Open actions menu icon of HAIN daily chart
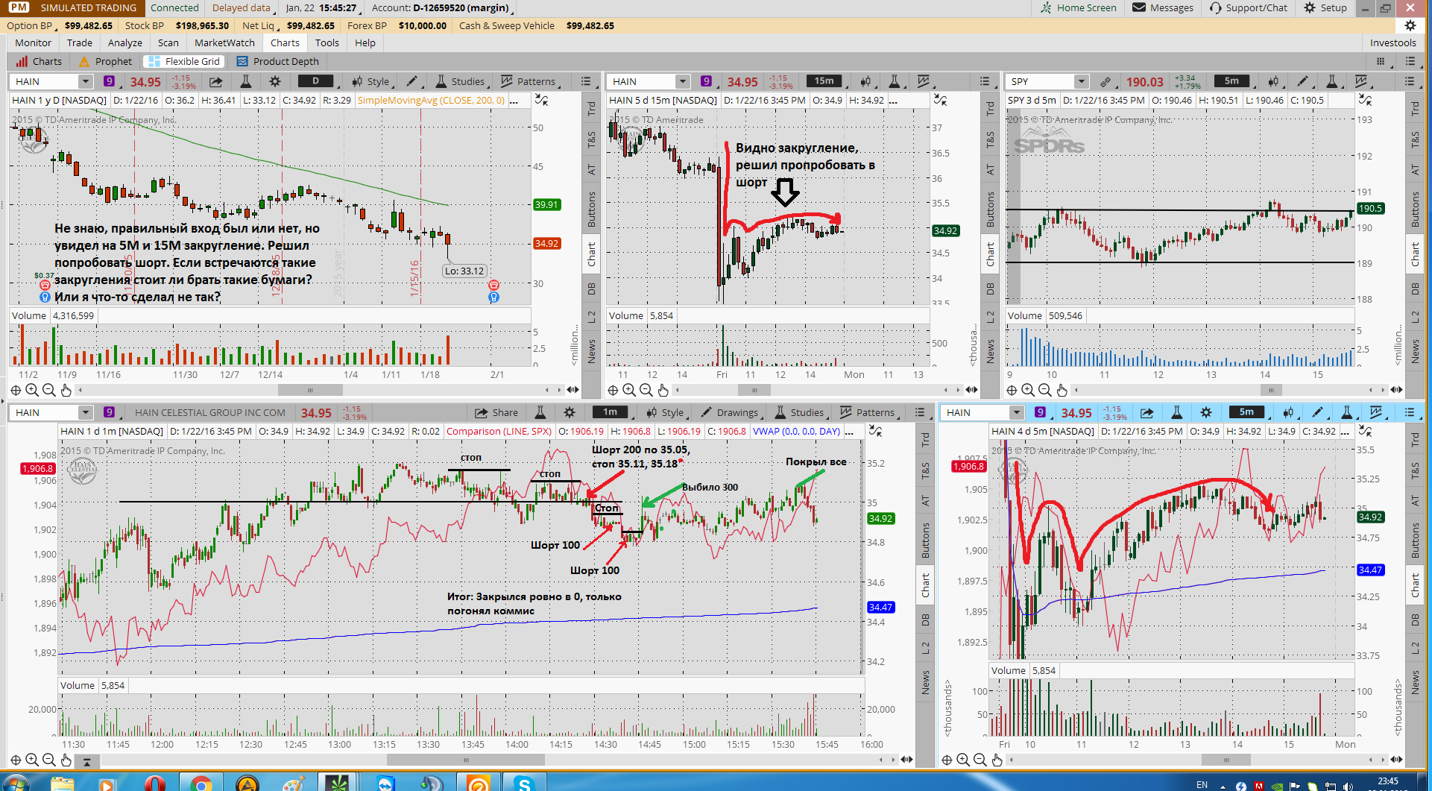Viewport: 1432px width, 791px height. [586, 81]
